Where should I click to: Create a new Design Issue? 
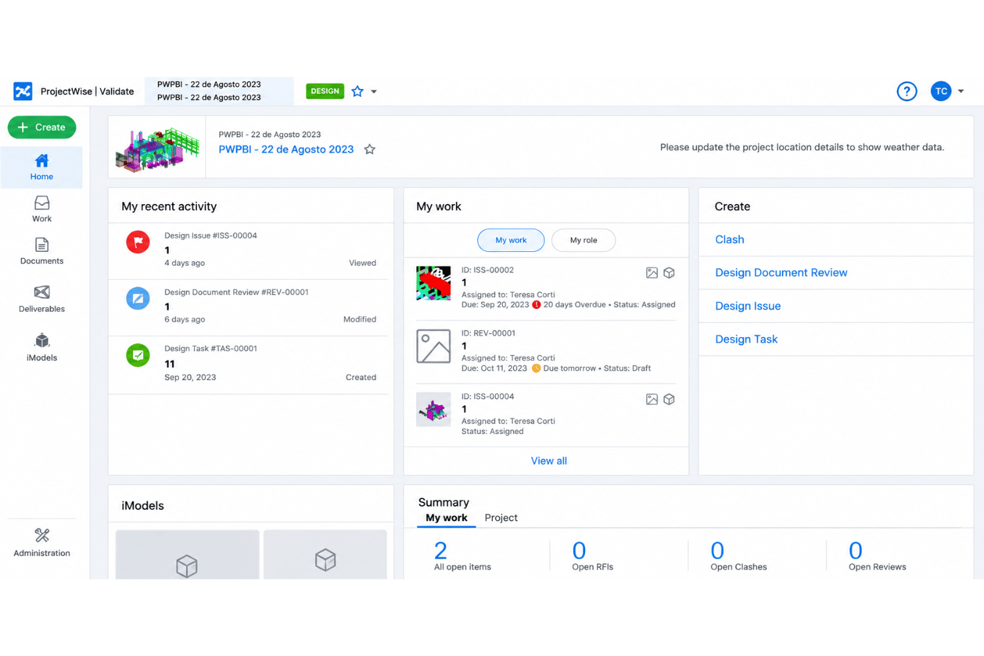748,306
